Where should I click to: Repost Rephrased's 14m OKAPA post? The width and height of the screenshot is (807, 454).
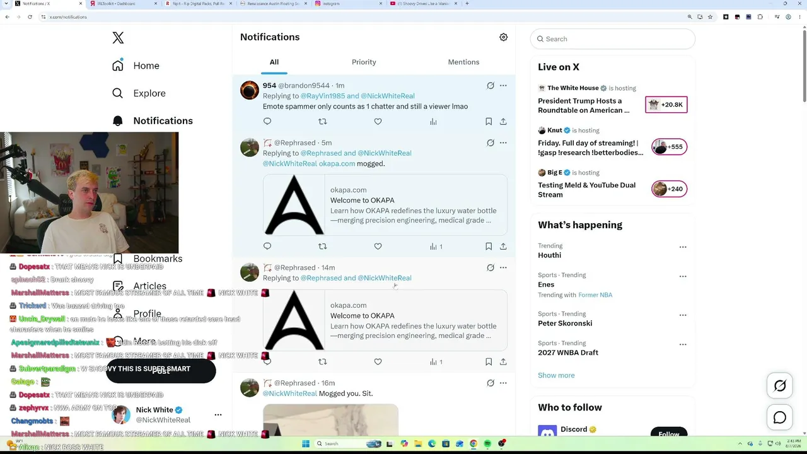[x=323, y=361]
